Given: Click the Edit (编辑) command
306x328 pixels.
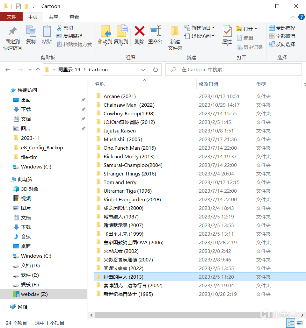Looking at the screenshot, I should click(245, 38).
